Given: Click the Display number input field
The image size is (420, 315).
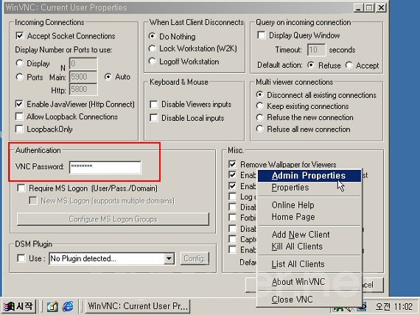Looking at the screenshot, I should click(x=83, y=64).
